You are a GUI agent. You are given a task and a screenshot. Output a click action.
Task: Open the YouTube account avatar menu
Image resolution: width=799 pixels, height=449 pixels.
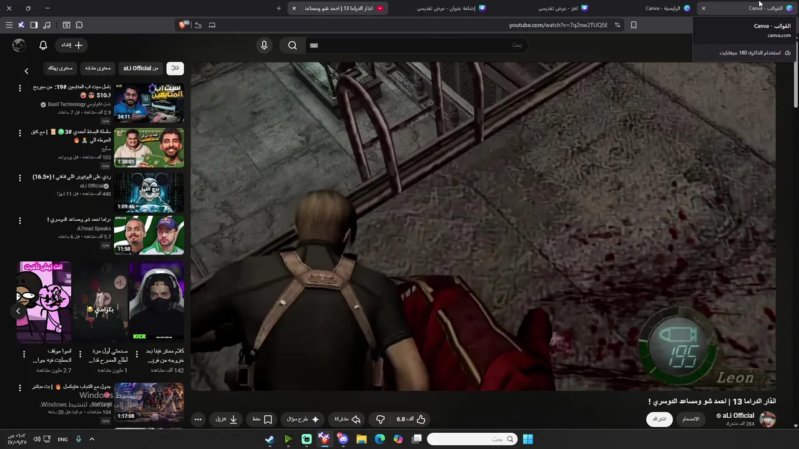[x=19, y=45]
